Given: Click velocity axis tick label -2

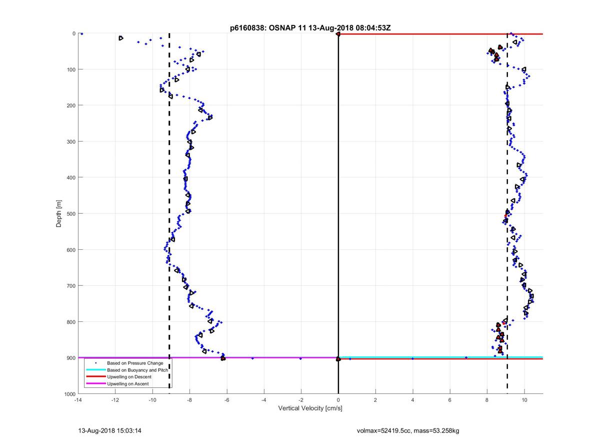Looking at the screenshot, I should (301, 400).
